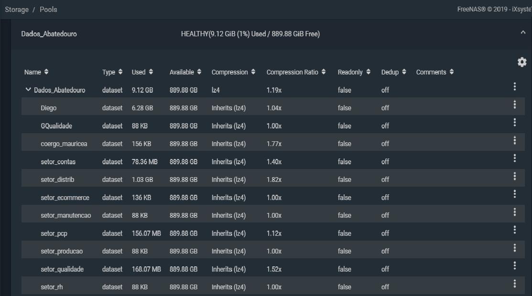
Task: Open three-dot menu for setor_rh
Action: pyautogui.click(x=514, y=284)
